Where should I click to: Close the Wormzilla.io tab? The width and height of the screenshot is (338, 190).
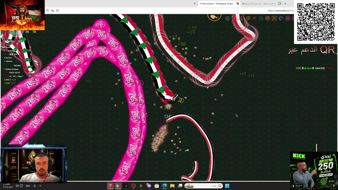coord(201,4)
